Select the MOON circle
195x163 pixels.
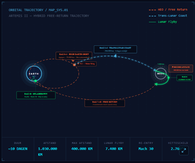point(161,74)
